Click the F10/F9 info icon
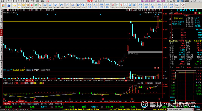The image size is (202, 111). (x=56, y=5)
